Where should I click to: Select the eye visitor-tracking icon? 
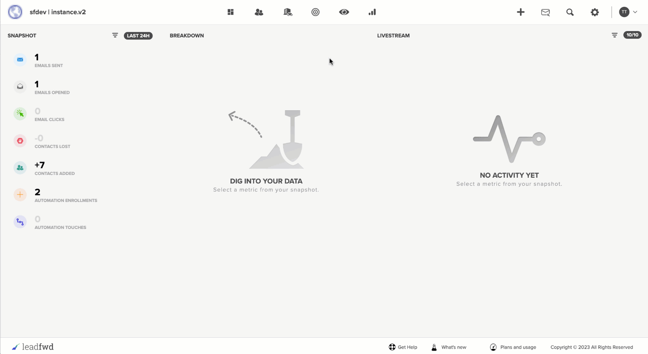pos(344,12)
